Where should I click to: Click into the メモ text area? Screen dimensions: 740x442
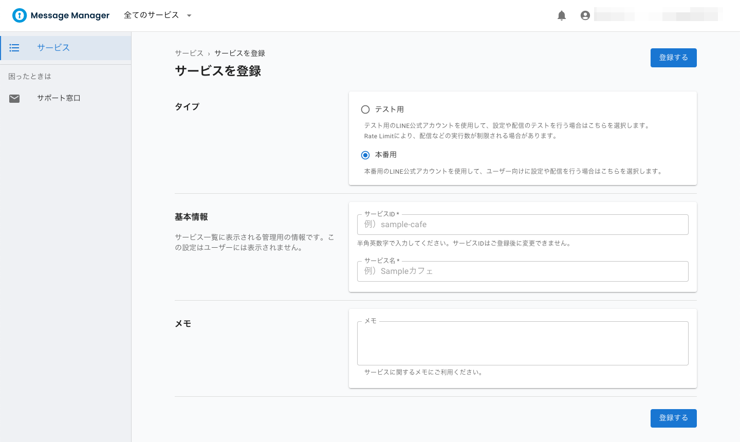(x=523, y=343)
